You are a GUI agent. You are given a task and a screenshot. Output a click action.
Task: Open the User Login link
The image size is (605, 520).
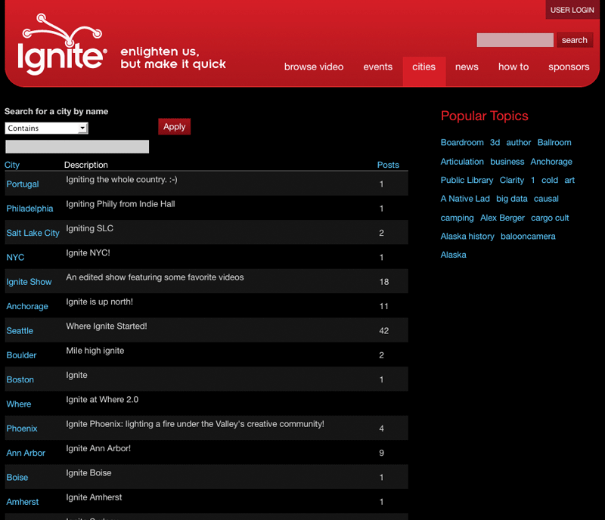572,10
